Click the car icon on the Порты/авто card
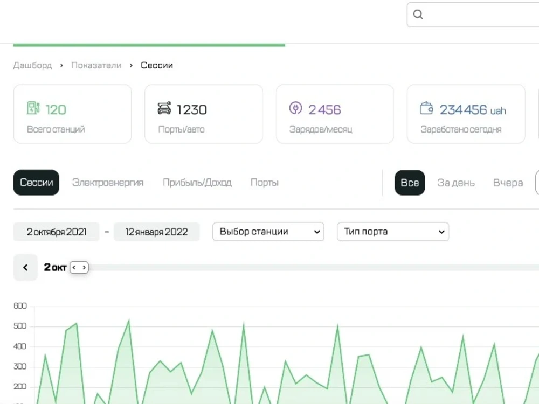The image size is (539, 404). [x=164, y=107]
